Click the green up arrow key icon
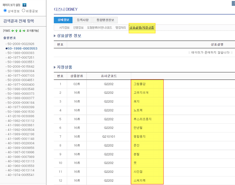The width and height of the screenshot is (235, 185). pyautogui.click(x=17, y=31)
